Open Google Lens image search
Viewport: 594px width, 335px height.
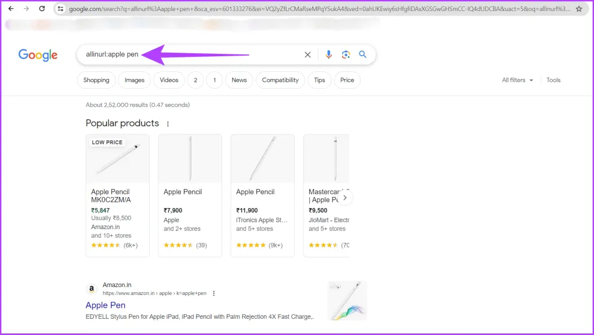(346, 54)
